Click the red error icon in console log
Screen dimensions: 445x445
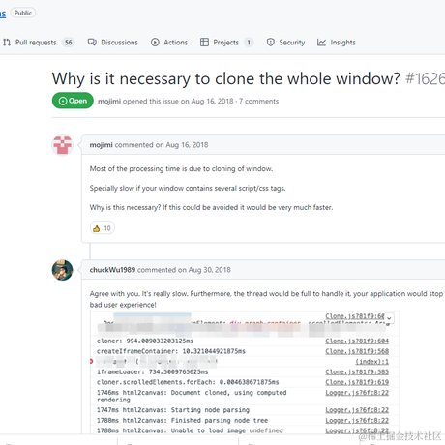[x=91, y=362]
